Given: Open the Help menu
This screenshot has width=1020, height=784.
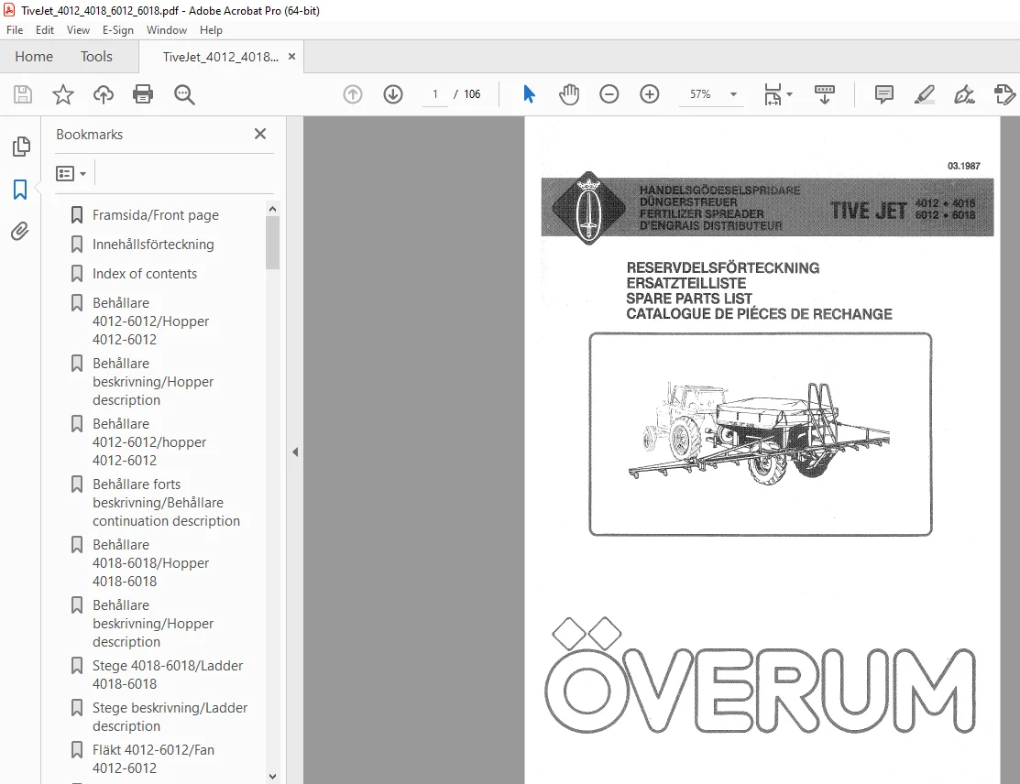Looking at the screenshot, I should click(211, 30).
